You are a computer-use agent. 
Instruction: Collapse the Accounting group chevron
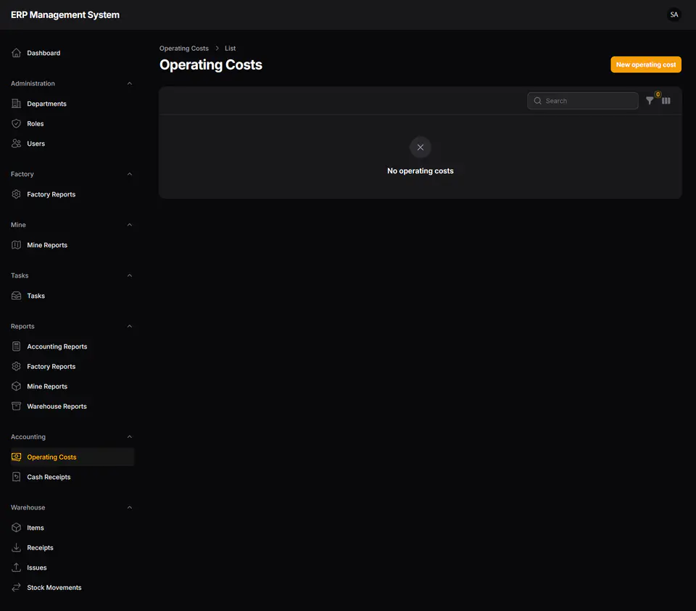130,436
